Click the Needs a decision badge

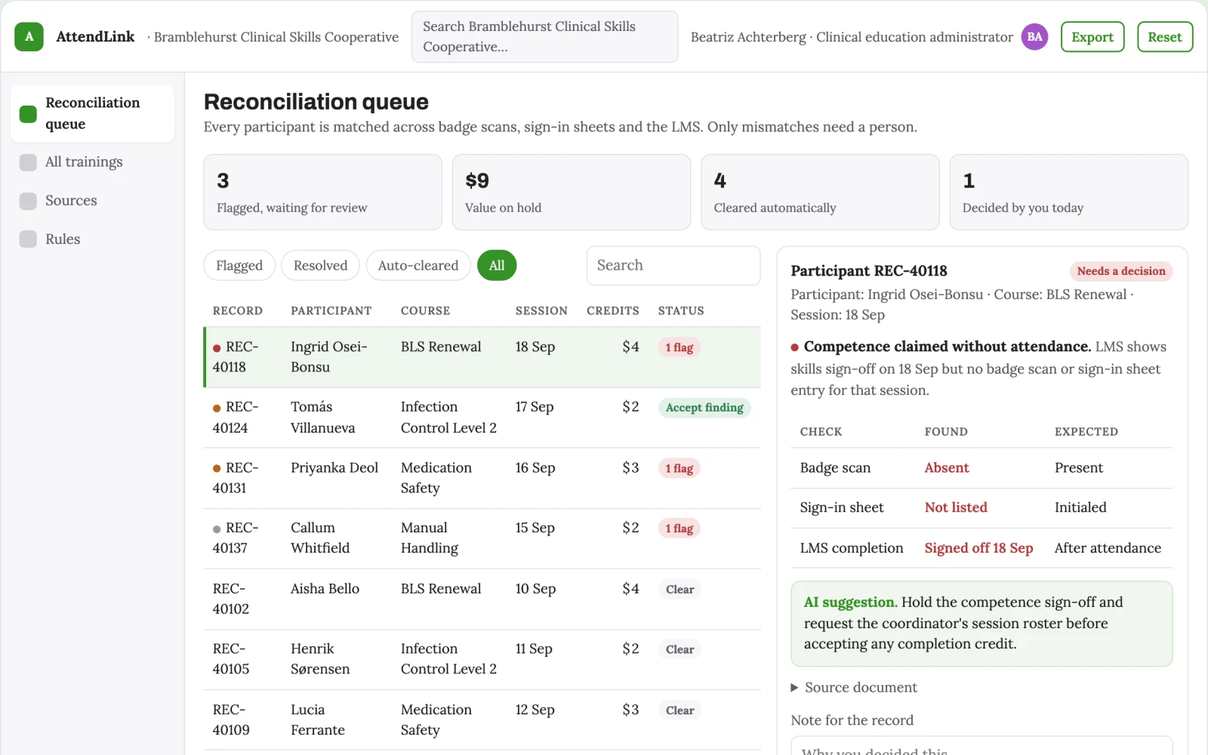1121,271
